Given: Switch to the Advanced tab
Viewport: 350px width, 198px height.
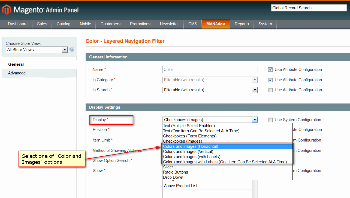Looking at the screenshot, I should tap(40, 73).
